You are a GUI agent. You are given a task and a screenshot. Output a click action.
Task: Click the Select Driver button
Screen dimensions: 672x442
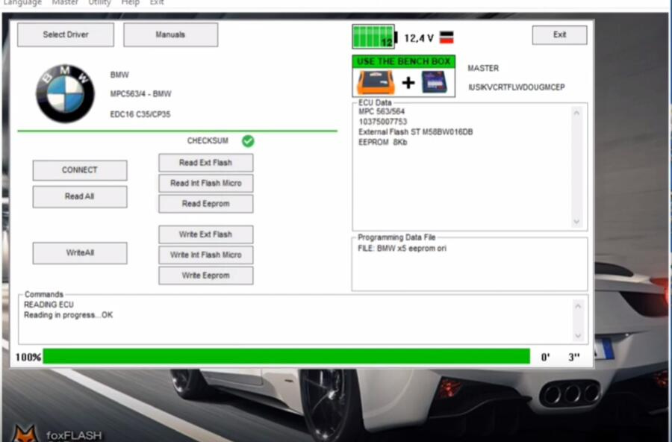tap(66, 35)
